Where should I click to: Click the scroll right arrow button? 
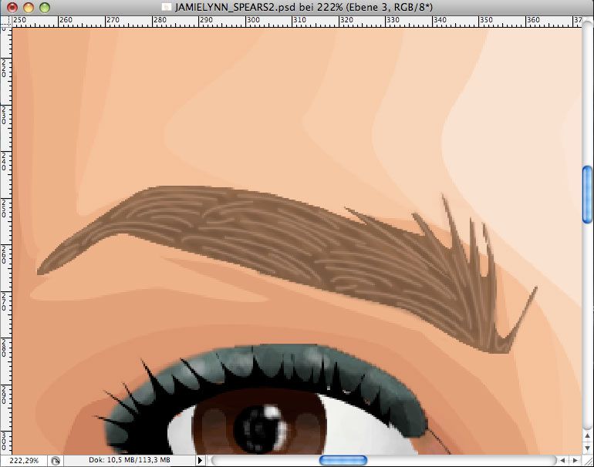click(x=575, y=461)
